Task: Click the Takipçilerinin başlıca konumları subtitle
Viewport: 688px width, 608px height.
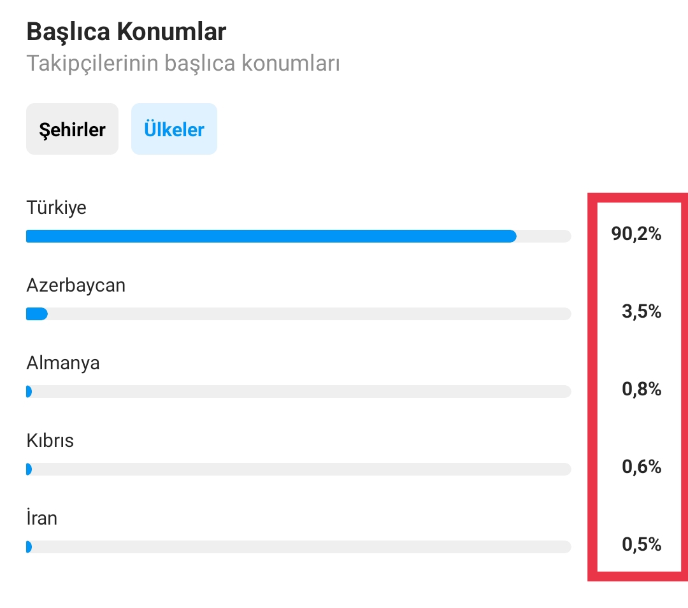Action: tap(183, 63)
